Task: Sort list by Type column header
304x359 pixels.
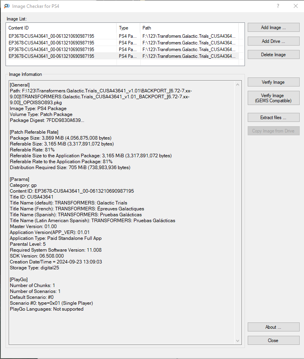Action: pos(128,28)
